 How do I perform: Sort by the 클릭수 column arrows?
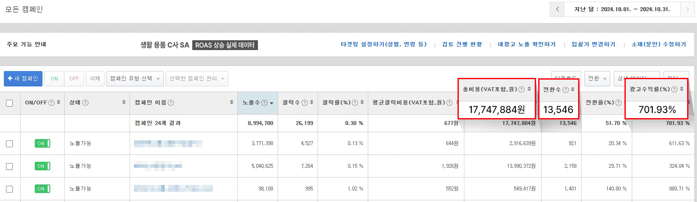[312, 103]
